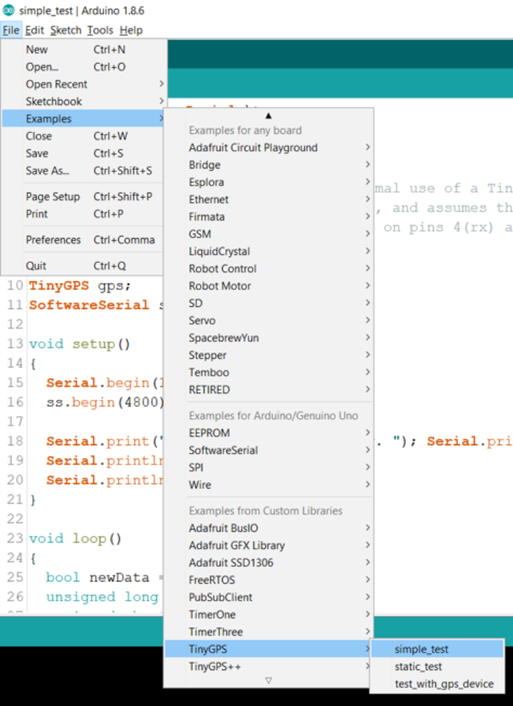
Task: Open EEPROM examples
Action: pyautogui.click(x=268, y=433)
